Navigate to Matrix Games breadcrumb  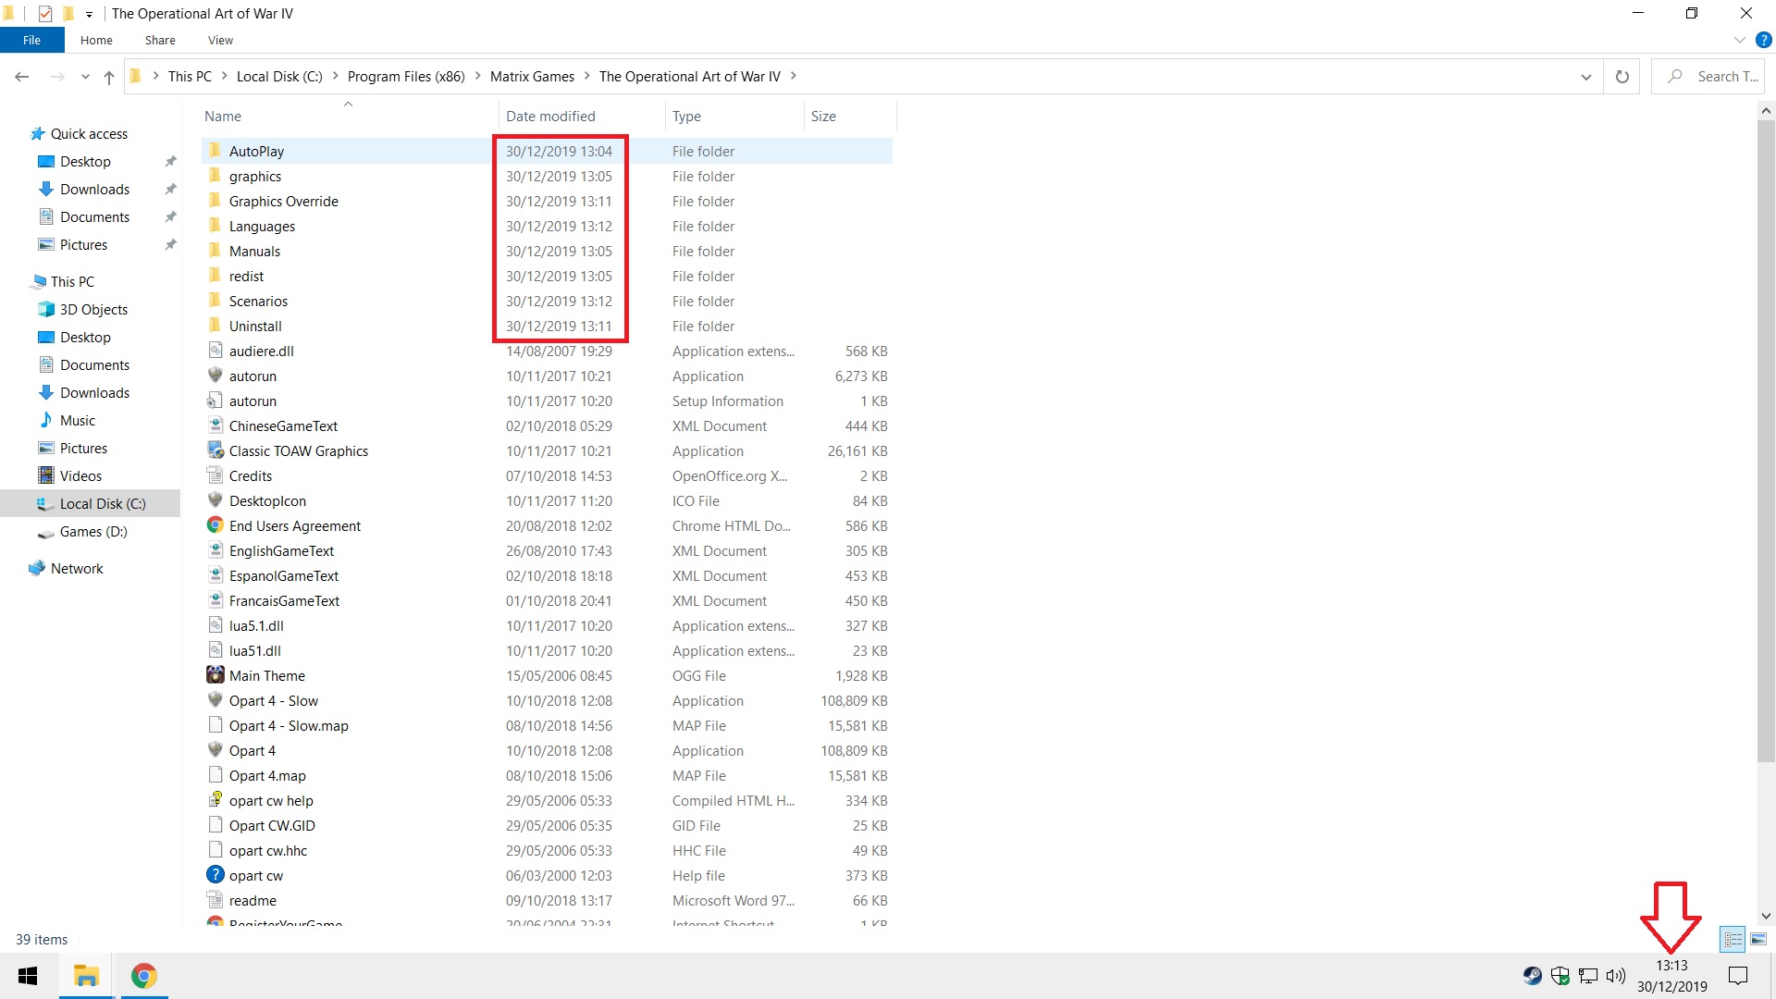(532, 77)
